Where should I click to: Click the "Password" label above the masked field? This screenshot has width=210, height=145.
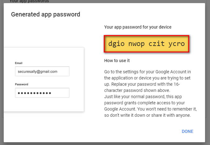[21, 84]
